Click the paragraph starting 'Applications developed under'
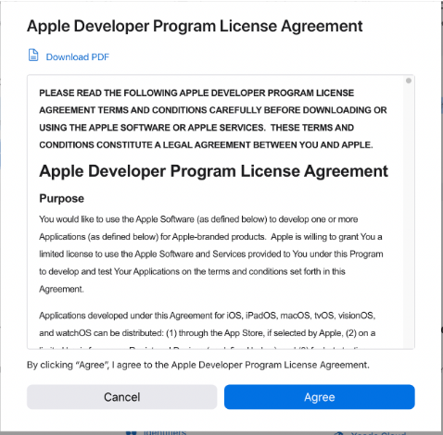 coord(208,324)
